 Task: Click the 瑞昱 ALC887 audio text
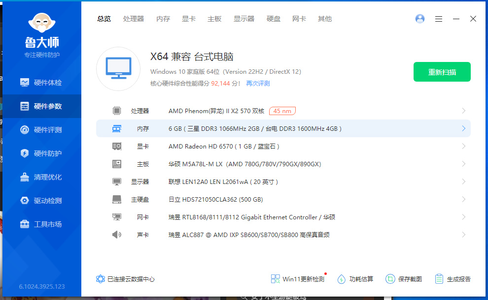249,235
